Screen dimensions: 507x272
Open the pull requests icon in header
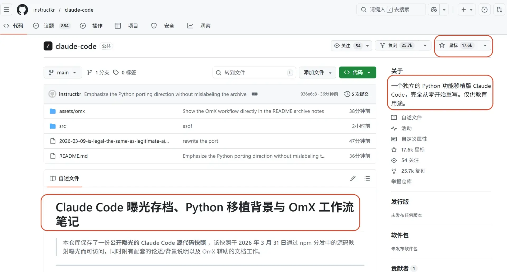[499, 10]
